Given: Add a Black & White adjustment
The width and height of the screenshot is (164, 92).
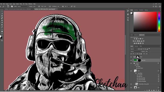Looking at the screenshot, I should tap(138, 41).
